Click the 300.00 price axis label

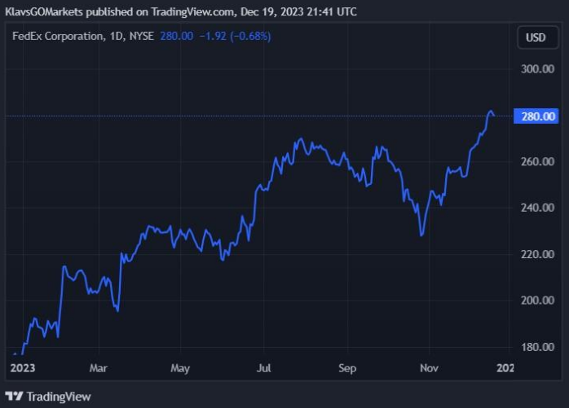click(x=537, y=69)
